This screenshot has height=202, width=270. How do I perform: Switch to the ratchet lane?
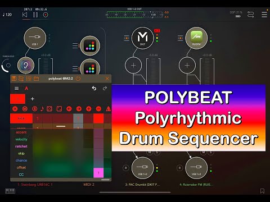[x=21, y=146]
